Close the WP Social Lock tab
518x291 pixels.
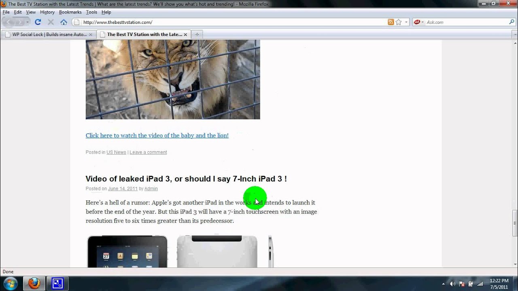91,34
